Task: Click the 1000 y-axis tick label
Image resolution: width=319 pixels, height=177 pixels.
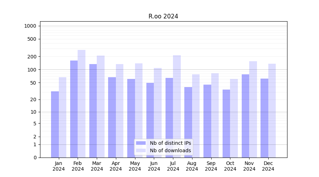Action: (30, 26)
